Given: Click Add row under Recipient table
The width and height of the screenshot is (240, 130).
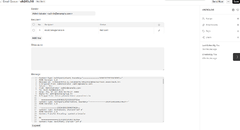Looking at the screenshot, I should coord(37,38).
